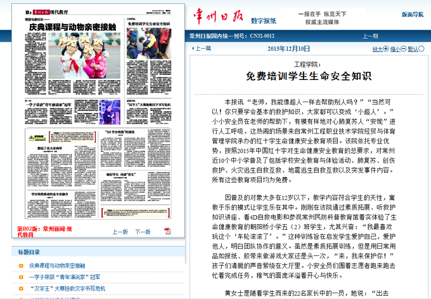Go to previous article 上一篇
Image resolution: width=431 pixels, height=299 pixels.
tap(202, 48)
